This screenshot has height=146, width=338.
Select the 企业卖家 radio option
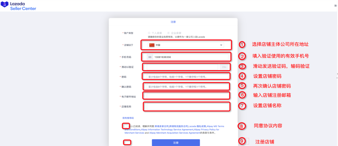click(x=168, y=33)
